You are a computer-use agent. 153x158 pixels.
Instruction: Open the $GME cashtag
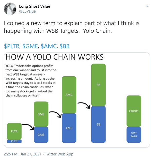30,46
